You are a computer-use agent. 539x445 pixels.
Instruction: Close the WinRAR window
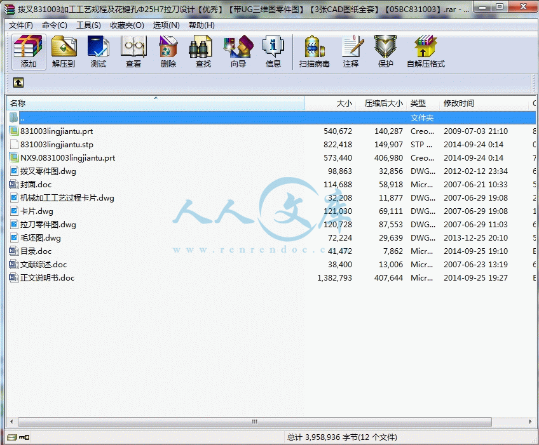coord(523,7)
